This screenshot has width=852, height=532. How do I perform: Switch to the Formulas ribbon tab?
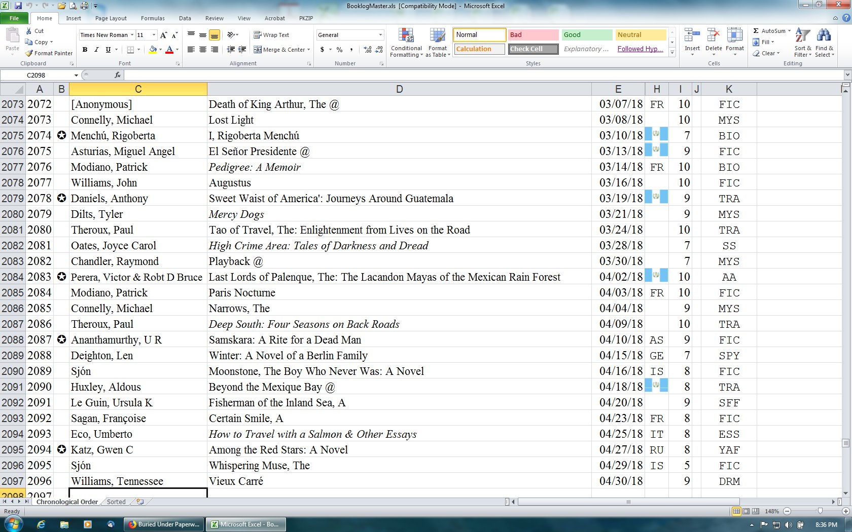[153, 18]
